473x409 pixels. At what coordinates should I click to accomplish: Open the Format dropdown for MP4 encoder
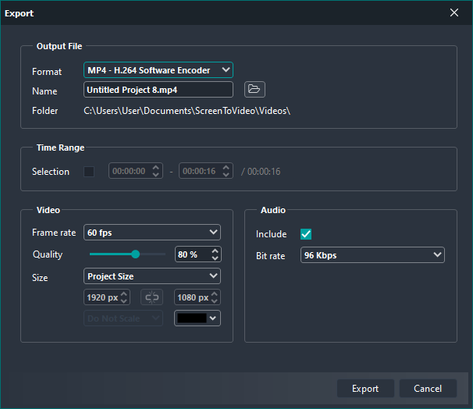coord(158,70)
